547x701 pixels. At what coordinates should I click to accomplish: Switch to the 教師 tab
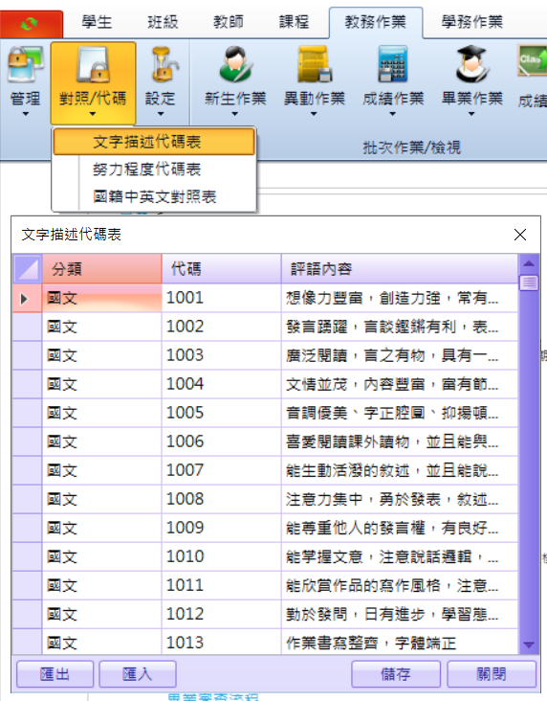click(229, 22)
